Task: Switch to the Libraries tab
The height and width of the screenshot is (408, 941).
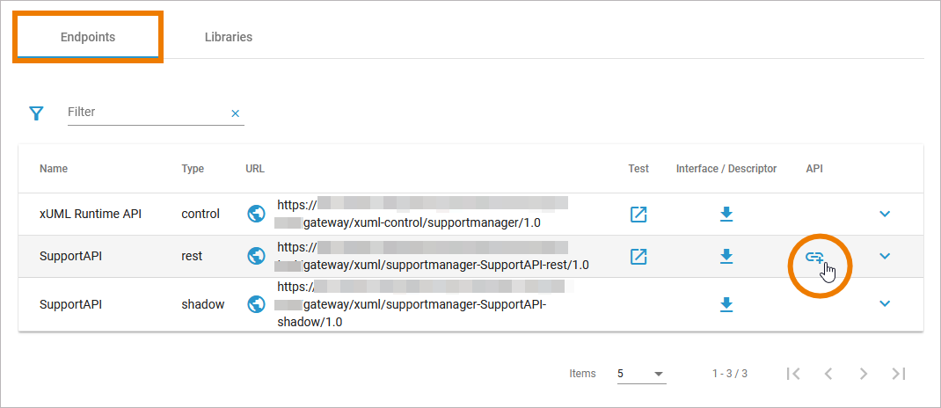Action: [229, 37]
